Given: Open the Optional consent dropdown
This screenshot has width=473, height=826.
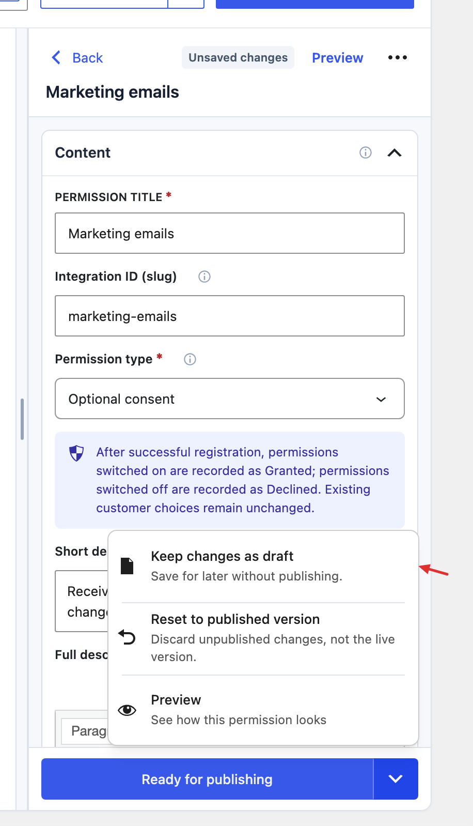Looking at the screenshot, I should tap(230, 399).
